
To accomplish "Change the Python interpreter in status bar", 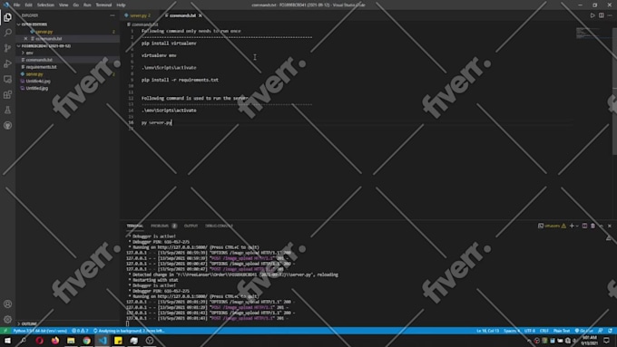I will (40, 331).
